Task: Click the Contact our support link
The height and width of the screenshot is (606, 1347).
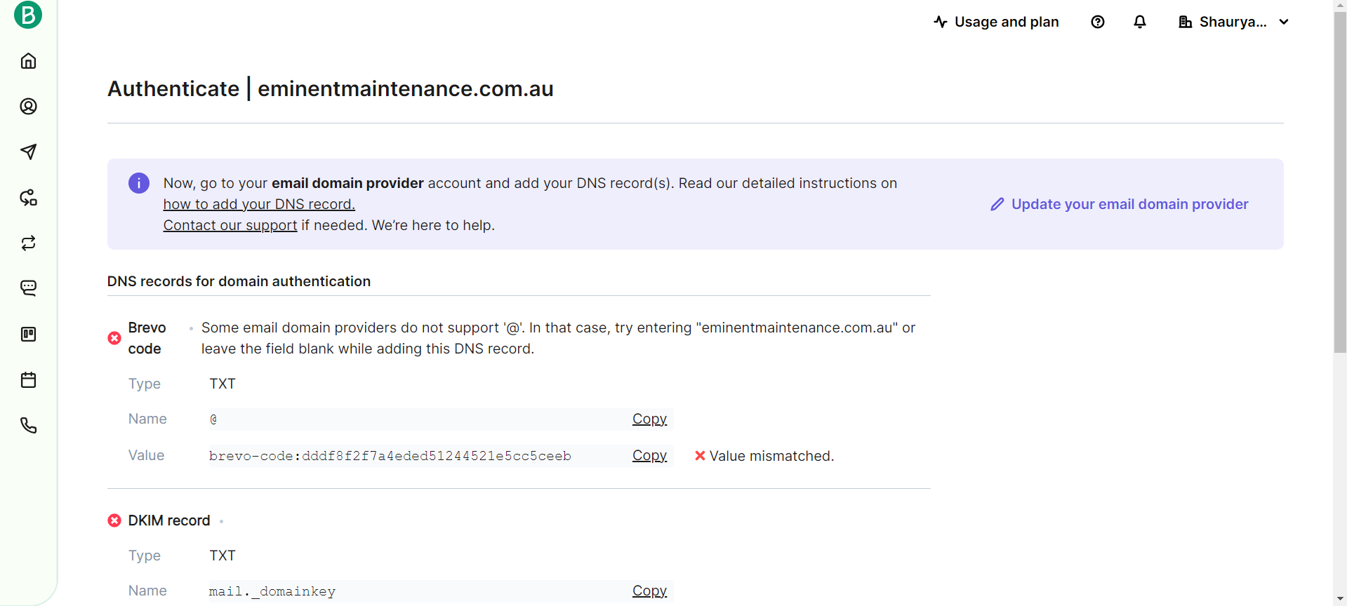Action: pyautogui.click(x=230, y=225)
